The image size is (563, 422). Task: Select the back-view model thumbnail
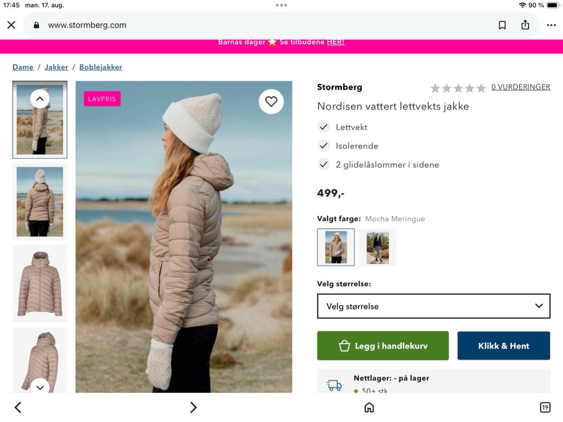pos(40,202)
